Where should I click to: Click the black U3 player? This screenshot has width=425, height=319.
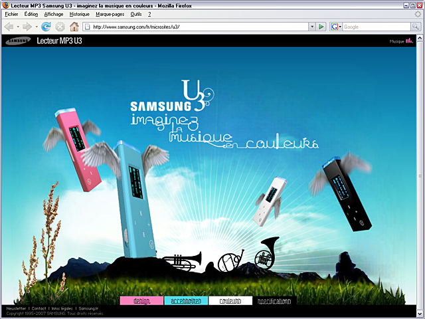347,194
